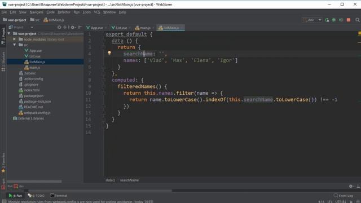This screenshot has height=203, width=361.
Task: Open Project panel settings gear
Action: (73, 28)
